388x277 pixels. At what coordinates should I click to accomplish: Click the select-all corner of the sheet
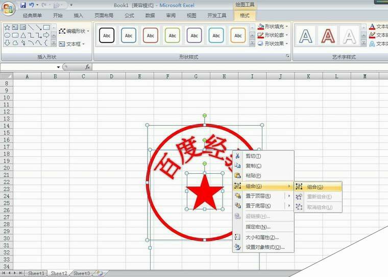(7, 76)
